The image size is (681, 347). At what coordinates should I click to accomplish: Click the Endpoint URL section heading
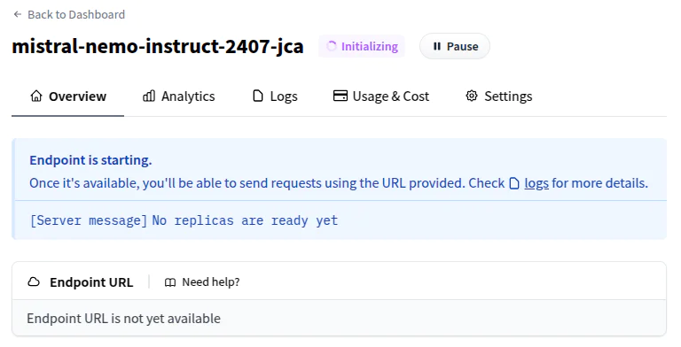coord(91,281)
